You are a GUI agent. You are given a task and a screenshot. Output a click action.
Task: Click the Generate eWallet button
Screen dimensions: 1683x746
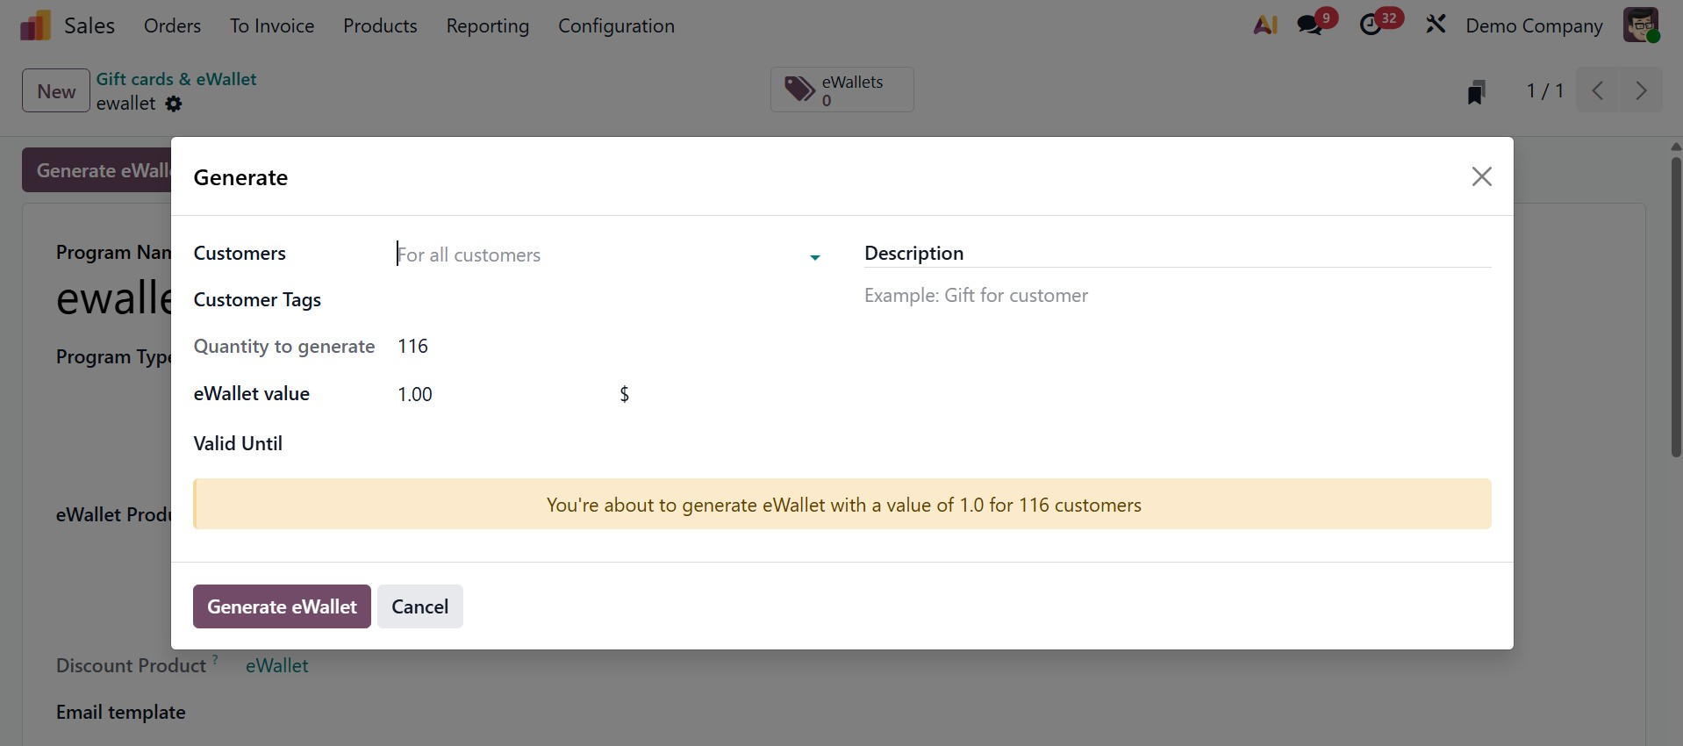(x=282, y=606)
